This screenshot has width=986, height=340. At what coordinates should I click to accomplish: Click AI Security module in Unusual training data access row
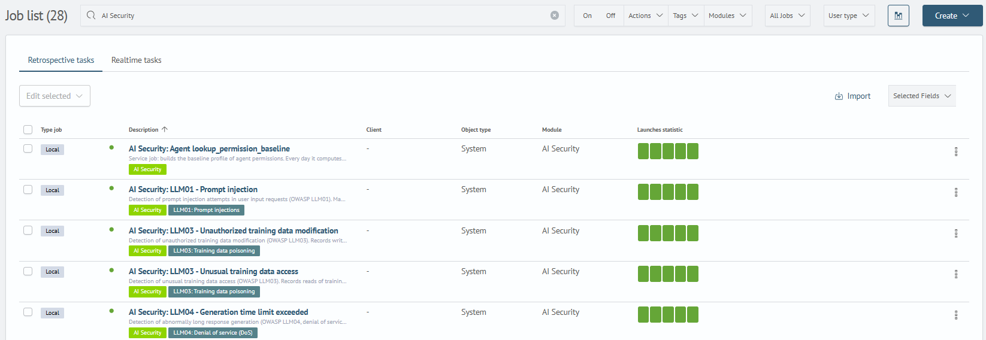[x=561, y=272]
